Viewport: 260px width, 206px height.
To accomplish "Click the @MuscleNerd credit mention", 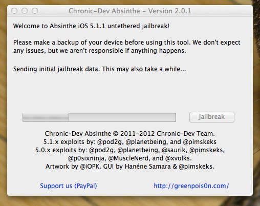I will (129, 158).
